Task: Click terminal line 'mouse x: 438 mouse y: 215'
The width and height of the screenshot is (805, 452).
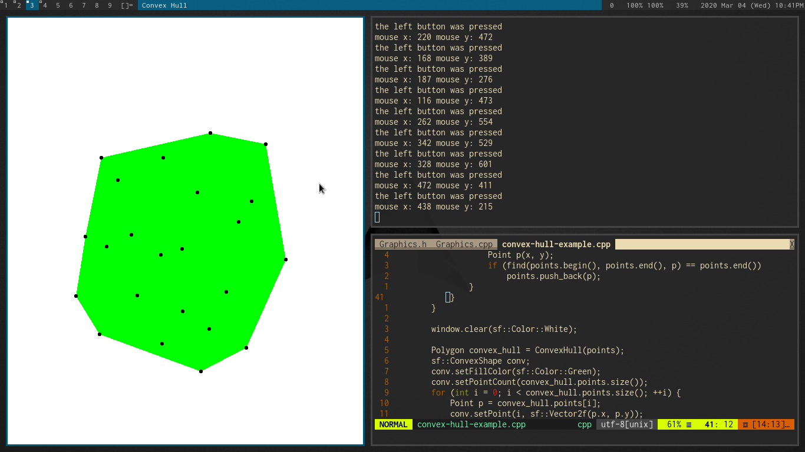Action: click(x=434, y=207)
